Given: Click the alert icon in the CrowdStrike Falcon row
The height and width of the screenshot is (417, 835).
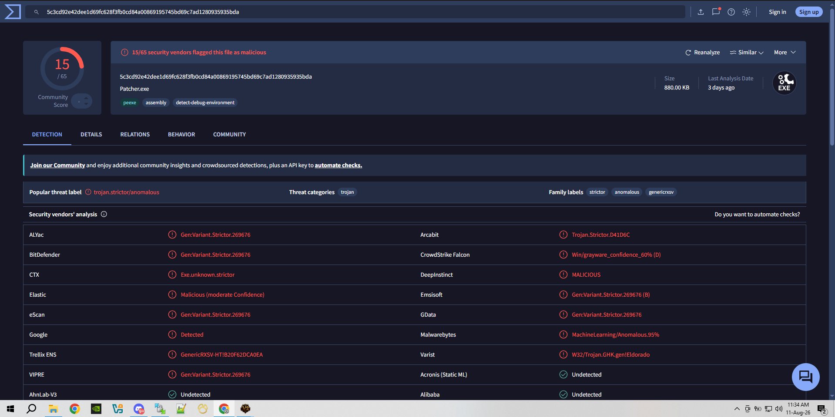Looking at the screenshot, I should 563,255.
